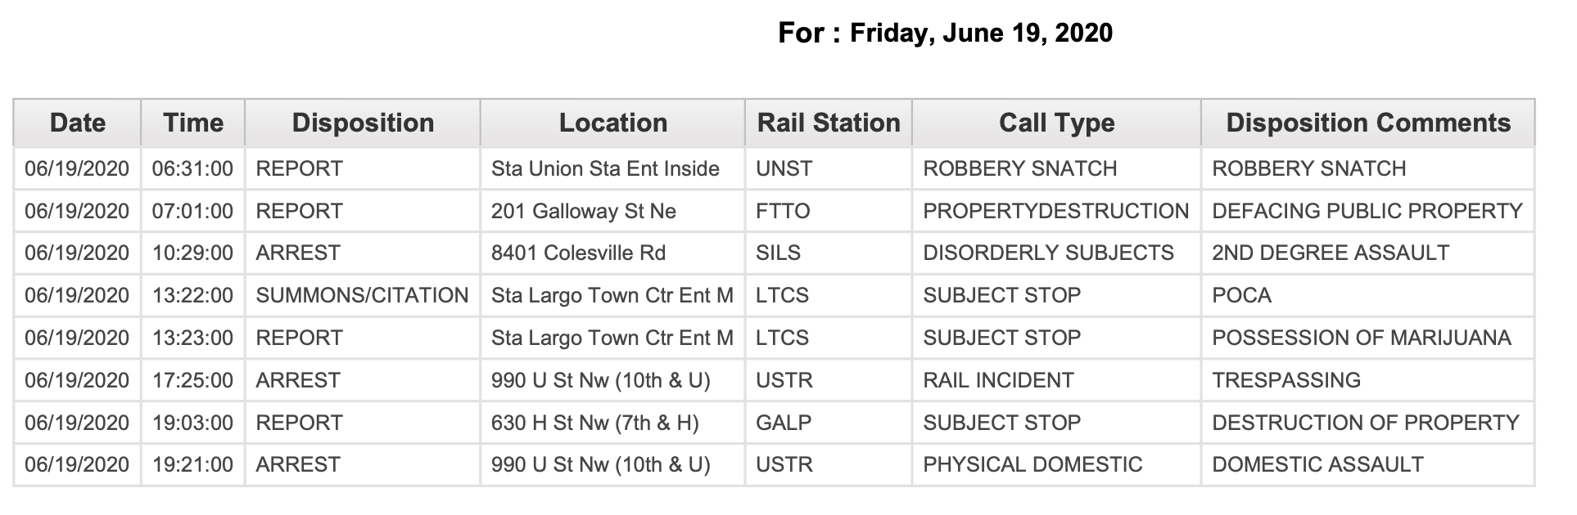Select the DOMESTIC ASSAULT comment cell
1577x515 pixels.
pyautogui.click(x=1368, y=464)
